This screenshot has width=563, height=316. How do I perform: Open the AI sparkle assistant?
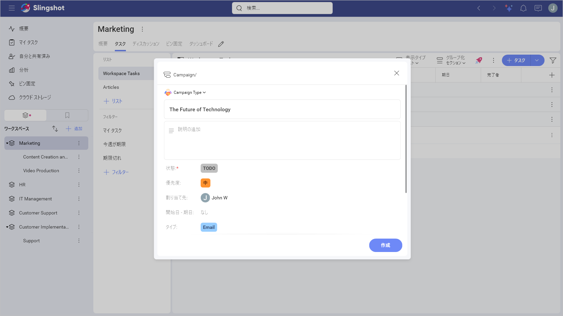coord(509,8)
